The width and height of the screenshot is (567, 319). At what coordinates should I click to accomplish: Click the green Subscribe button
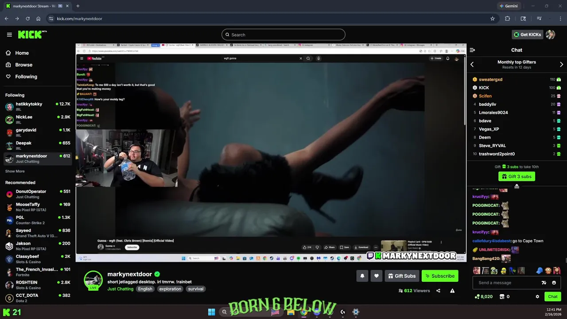pyautogui.click(x=440, y=276)
